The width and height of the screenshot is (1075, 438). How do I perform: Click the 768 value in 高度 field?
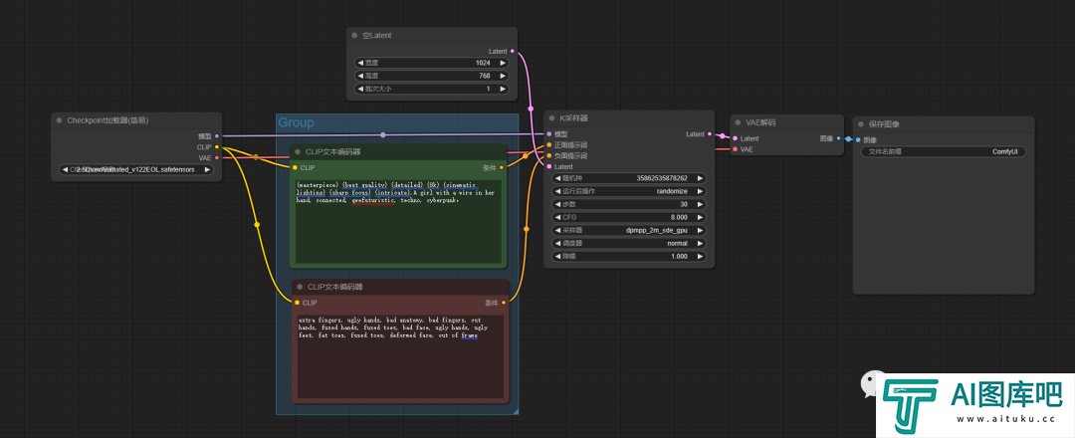coord(485,76)
